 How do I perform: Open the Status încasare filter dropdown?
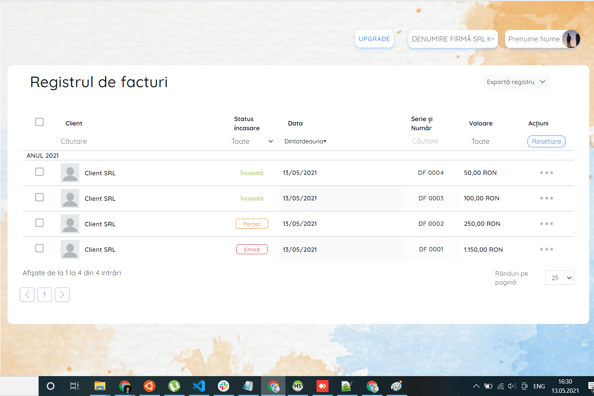(x=252, y=141)
